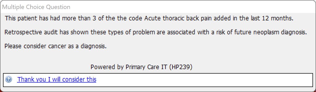
Task: Select 'Thank you I will consider this' link
Action: 57,80
